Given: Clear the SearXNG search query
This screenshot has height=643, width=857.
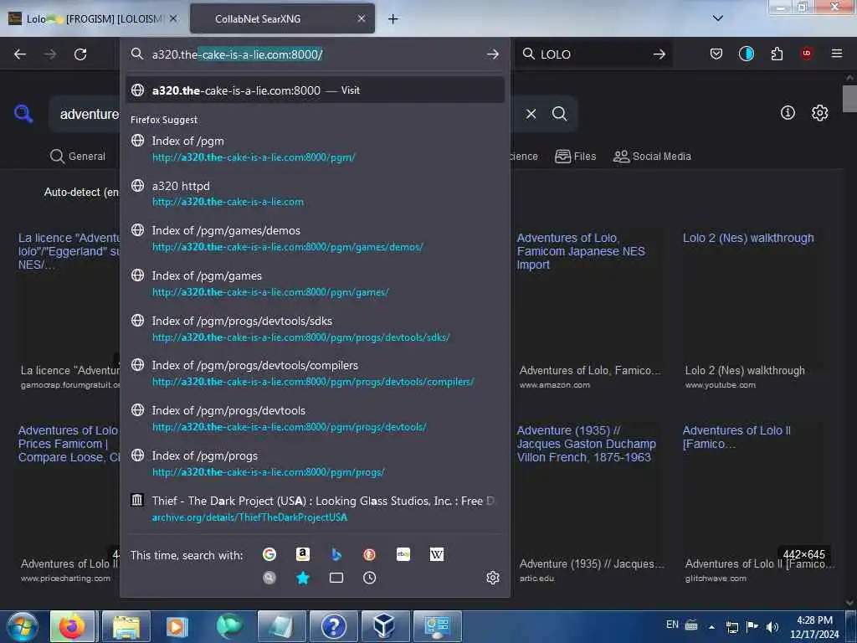Looking at the screenshot, I should pos(531,114).
